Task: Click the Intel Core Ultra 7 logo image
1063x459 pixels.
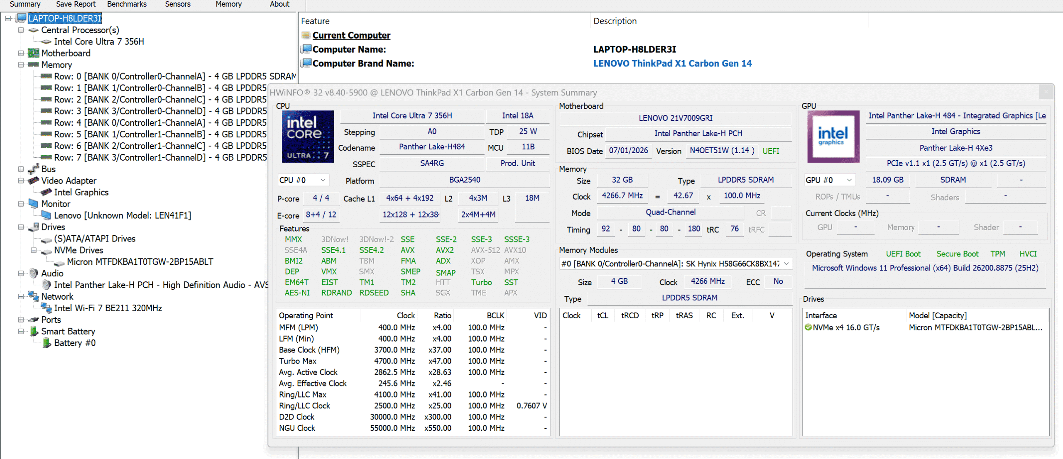Action: pyautogui.click(x=308, y=137)
